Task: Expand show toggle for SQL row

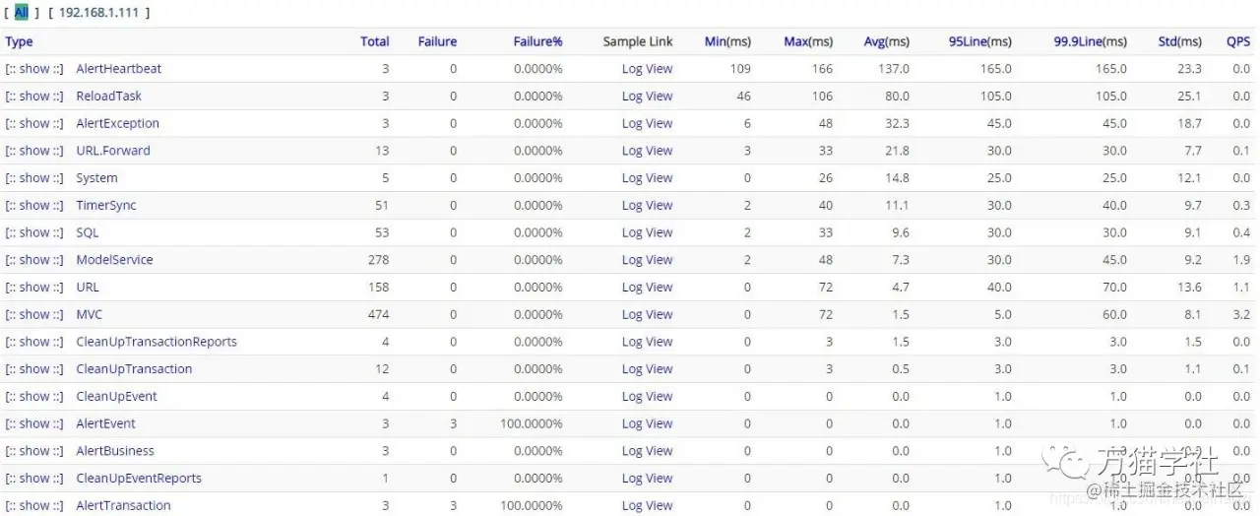Action: click(x=34, y=232)
